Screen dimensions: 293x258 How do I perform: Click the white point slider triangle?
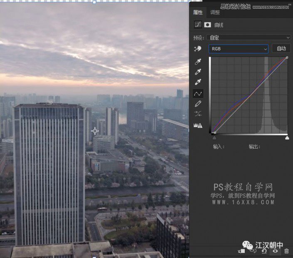click(287, 137)
